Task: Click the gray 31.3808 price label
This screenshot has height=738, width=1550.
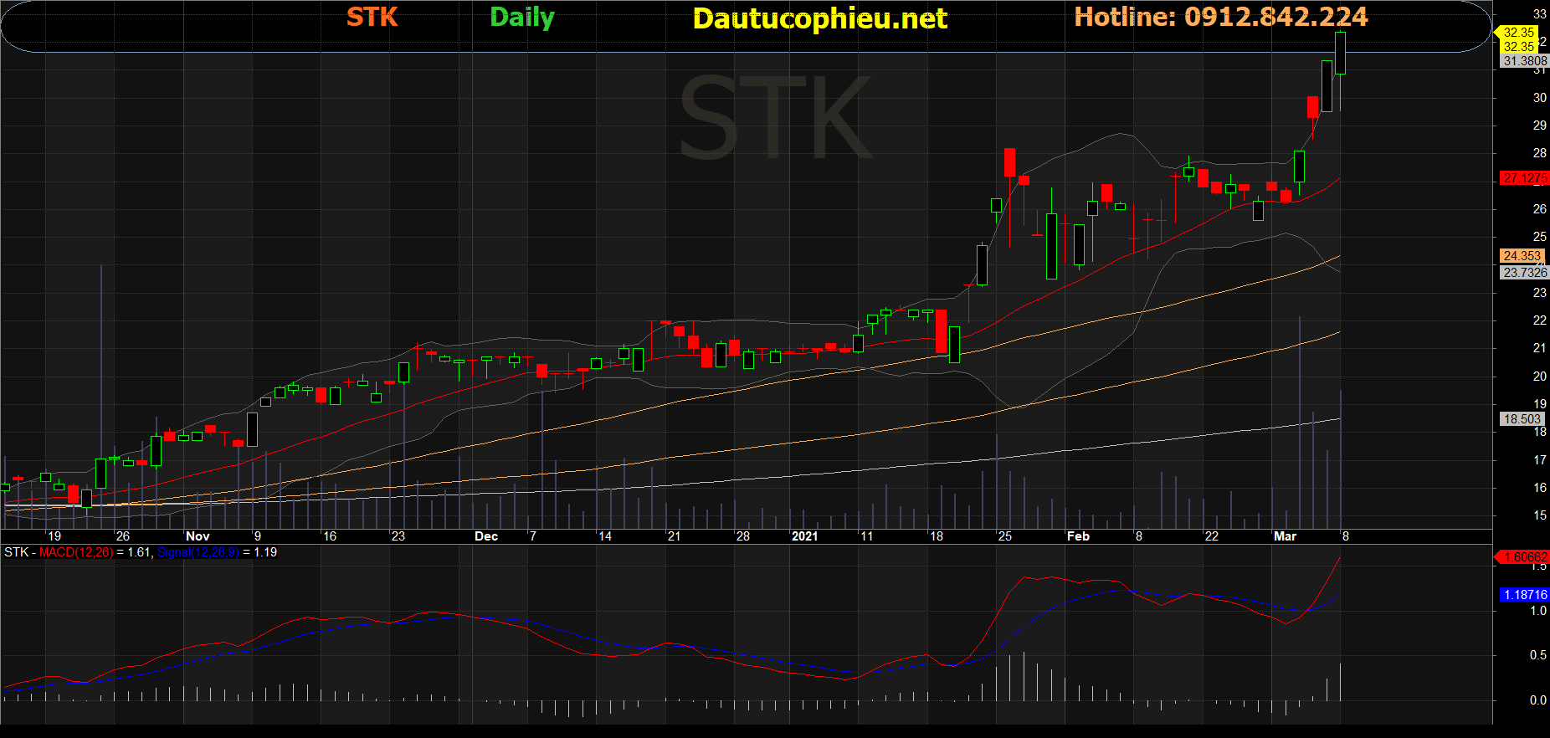Action: click(x=1524, y=61)
